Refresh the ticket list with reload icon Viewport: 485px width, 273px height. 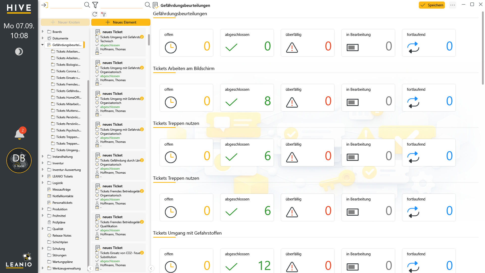tap(95, 14)
